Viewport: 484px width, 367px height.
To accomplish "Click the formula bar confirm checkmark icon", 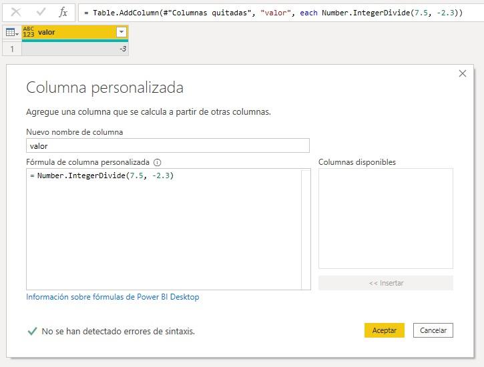I will tap(40, 12).
